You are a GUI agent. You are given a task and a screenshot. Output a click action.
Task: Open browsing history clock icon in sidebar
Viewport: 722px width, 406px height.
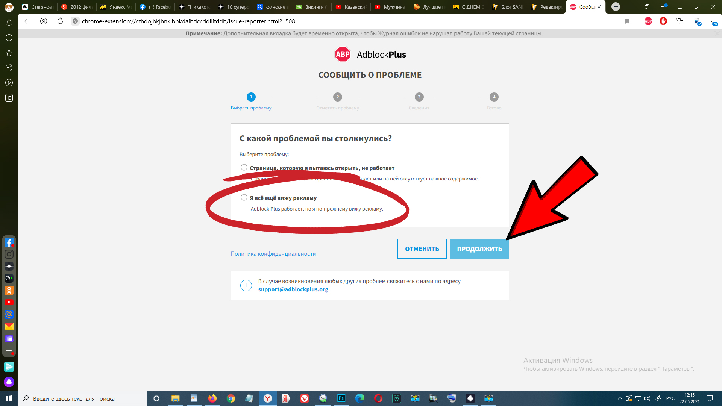tap(9, 38)
